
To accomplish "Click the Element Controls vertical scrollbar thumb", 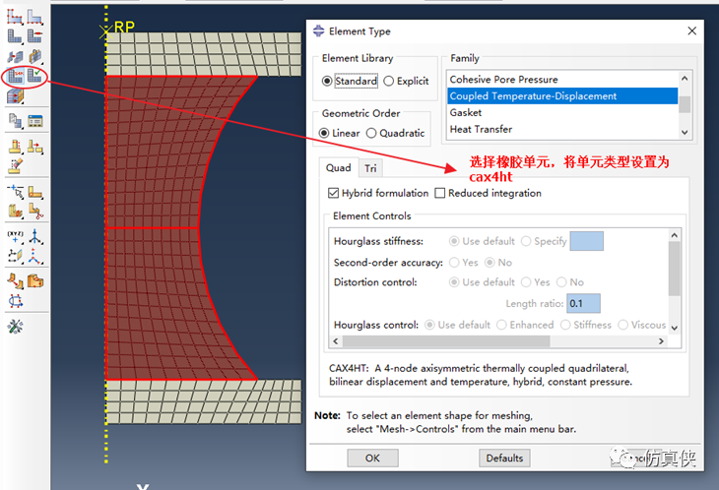I will 674,269.
